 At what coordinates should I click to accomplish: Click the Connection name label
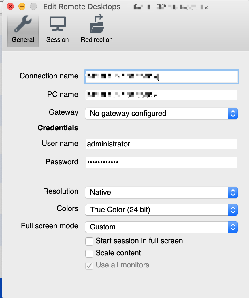(49, 76)
